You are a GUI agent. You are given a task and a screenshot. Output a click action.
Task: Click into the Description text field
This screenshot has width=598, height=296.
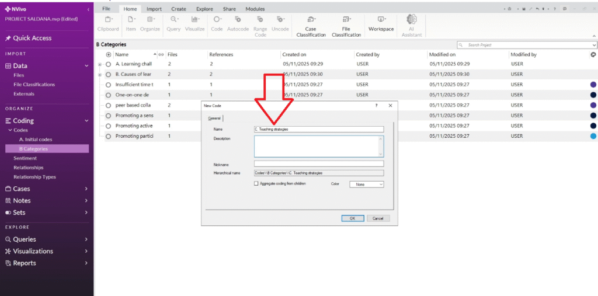(x=318, y=147)
